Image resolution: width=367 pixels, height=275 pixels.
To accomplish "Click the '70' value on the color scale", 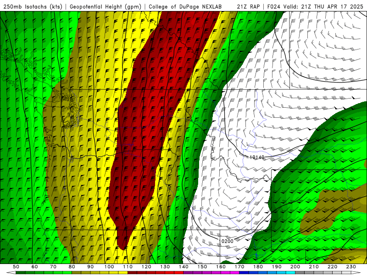I will 53,267.
